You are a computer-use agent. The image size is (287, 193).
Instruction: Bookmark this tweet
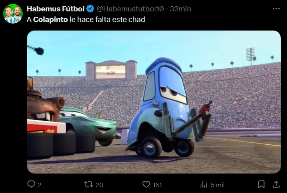[261, 184]
